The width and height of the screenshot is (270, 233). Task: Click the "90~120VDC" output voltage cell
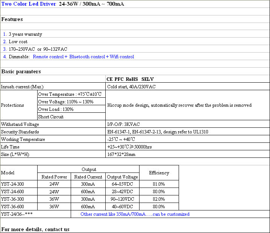pos(122,199)
